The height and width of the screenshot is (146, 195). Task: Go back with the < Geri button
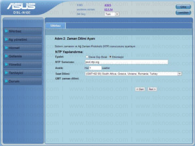140,89
